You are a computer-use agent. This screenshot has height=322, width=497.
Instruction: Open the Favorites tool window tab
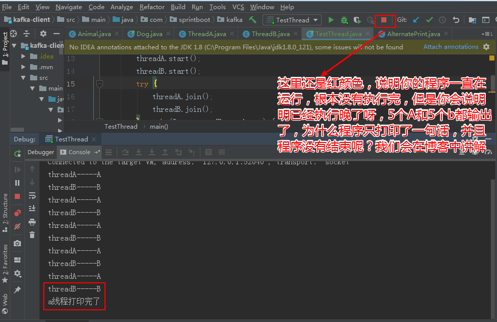point(5,264)
